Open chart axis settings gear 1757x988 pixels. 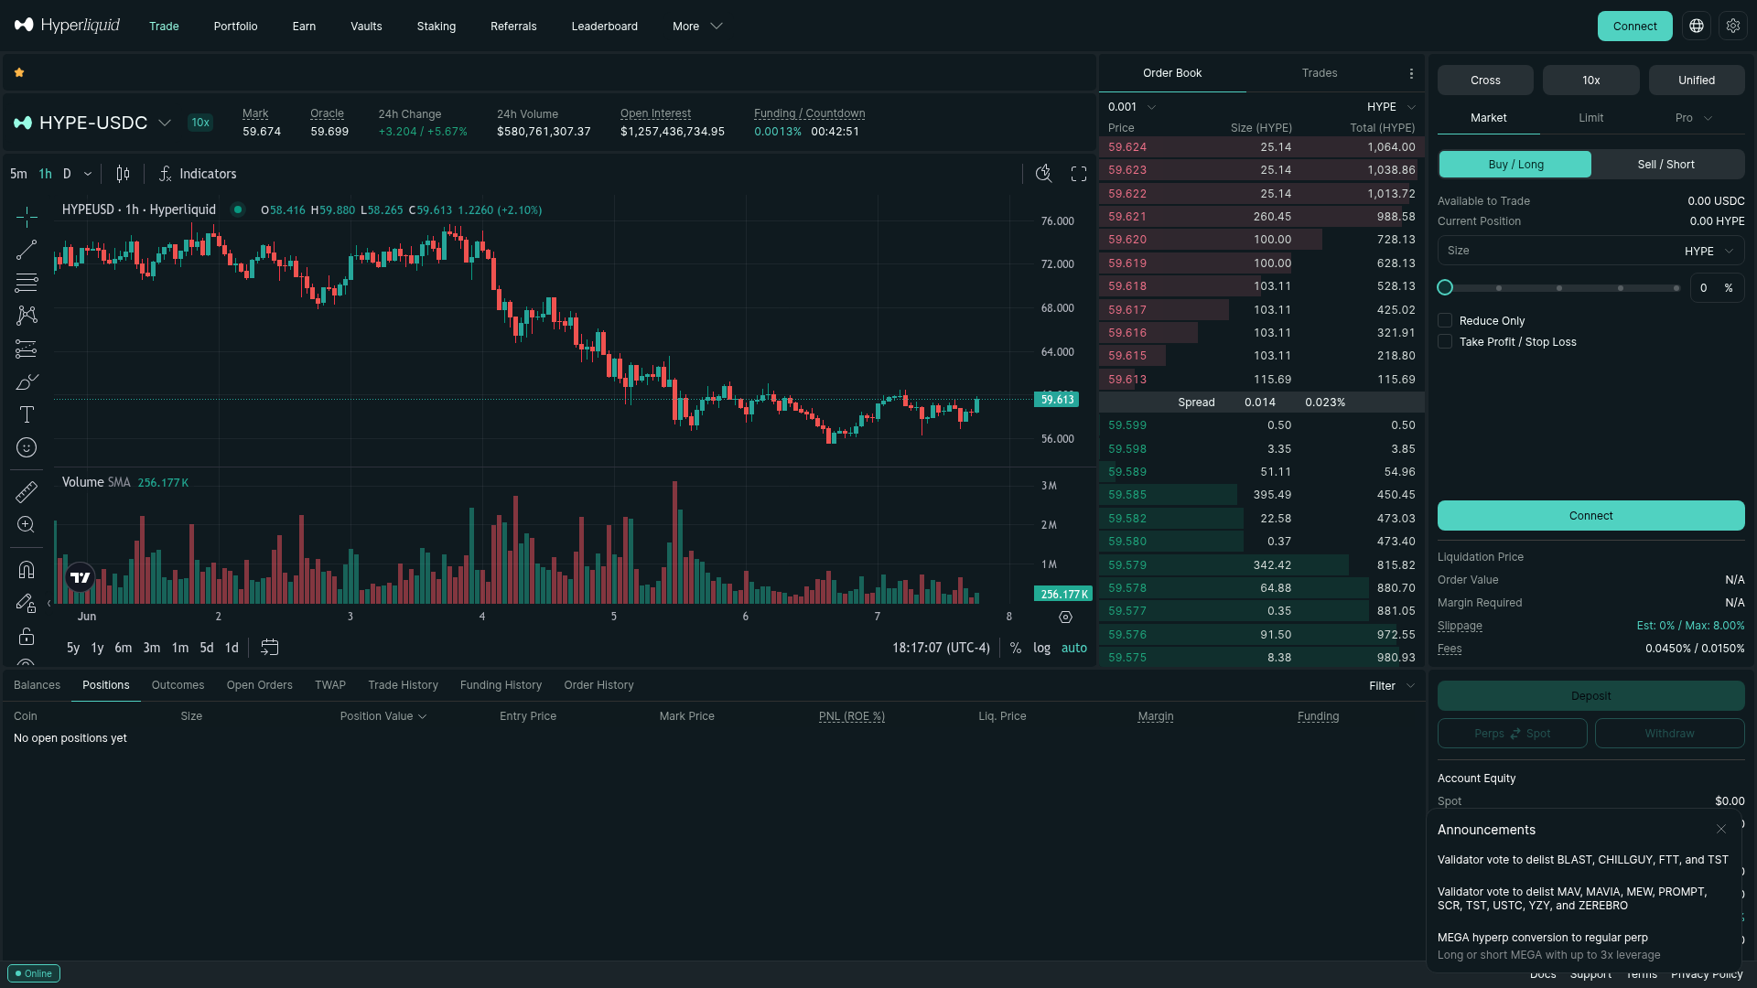tap(1065, 617)
